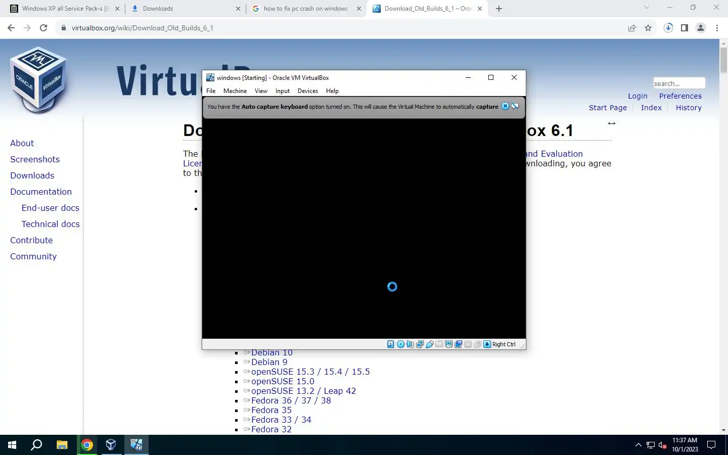Image resolution: width=728 pixels, height=455 pixels.
Task: Open the VirtualBox VM File menu
Action: point(211,91)
